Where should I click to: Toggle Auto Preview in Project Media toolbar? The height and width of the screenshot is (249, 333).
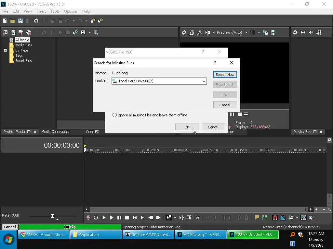point(75,32)
